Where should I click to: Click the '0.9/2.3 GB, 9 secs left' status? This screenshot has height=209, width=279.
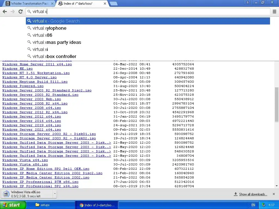pos(26,196)
